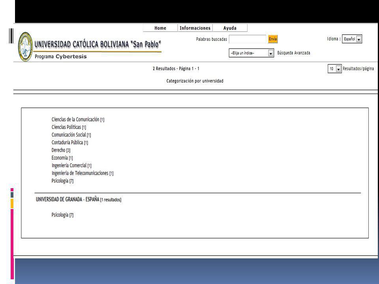379x284 pixels.
Task: Open the Informaciones tab
Action: pyautogui.click(x=195, y=28)
